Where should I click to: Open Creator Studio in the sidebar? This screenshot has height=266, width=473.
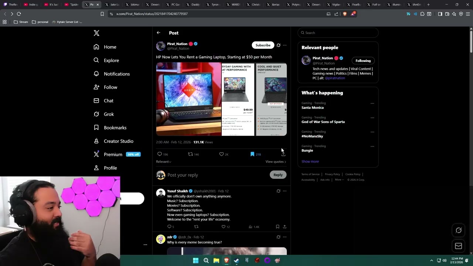[x=113, y=141]
